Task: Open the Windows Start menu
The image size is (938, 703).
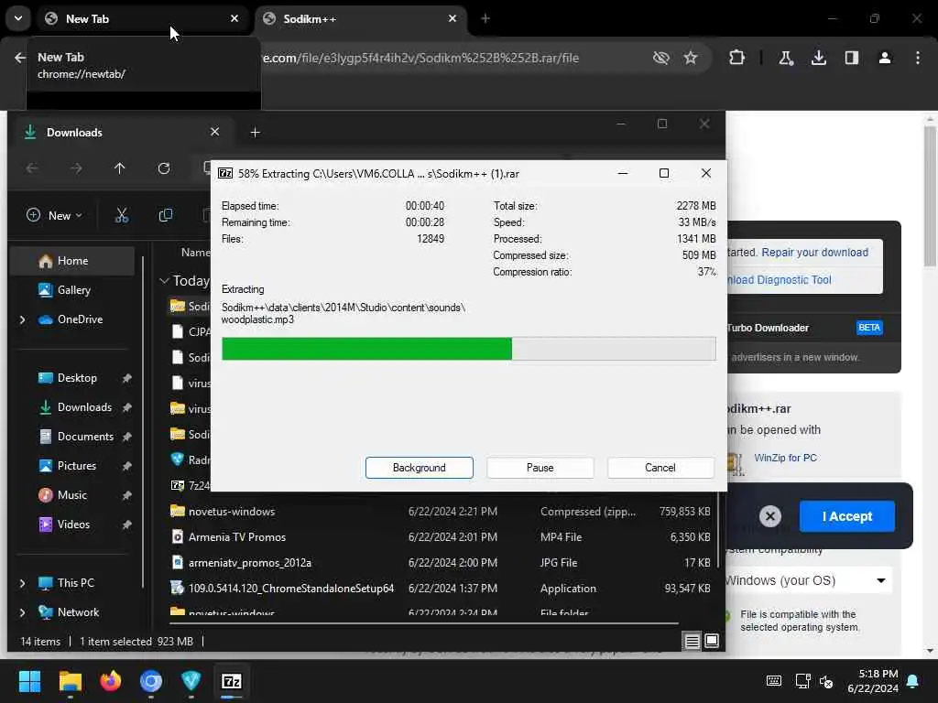Action: click(29, 681)
